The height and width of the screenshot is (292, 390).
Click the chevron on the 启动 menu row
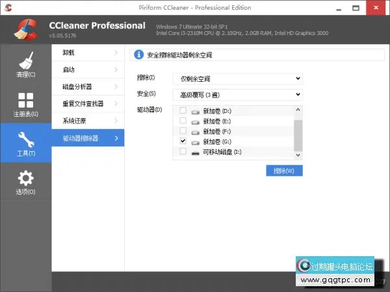point(116,69)
